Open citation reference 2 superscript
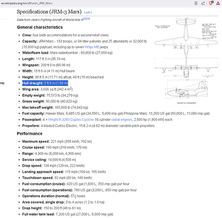 coord(84,19)
